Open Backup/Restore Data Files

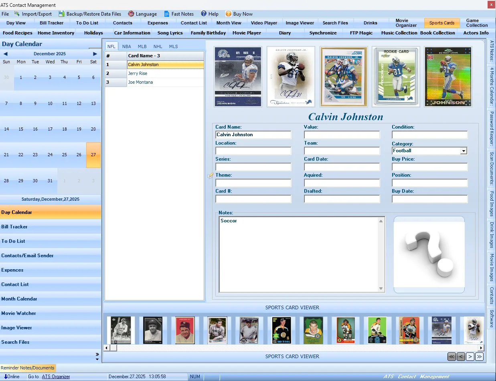pos(90,14)
